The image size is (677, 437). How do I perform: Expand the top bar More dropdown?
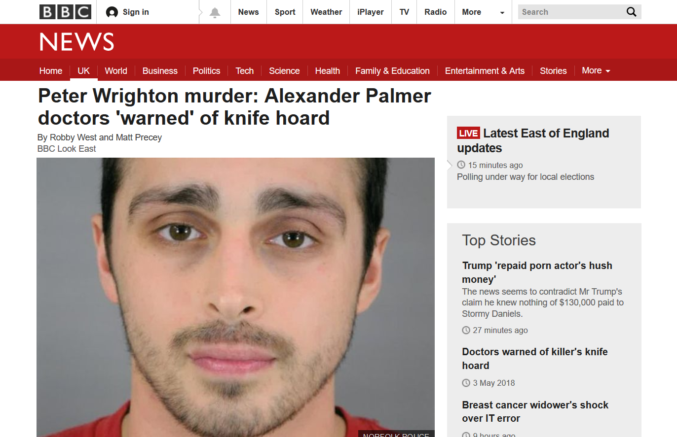coord(484,12)
